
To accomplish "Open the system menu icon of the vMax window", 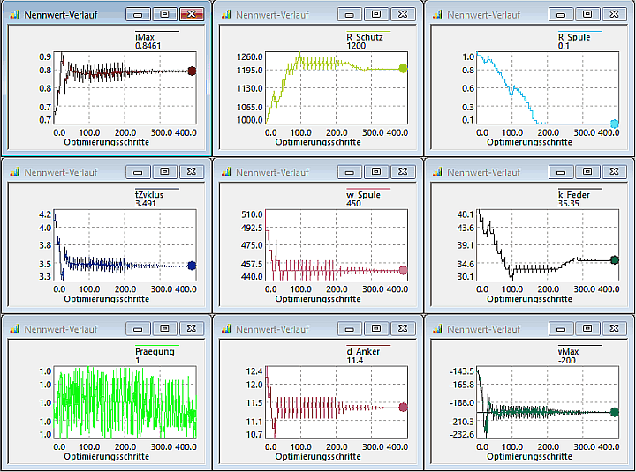I will 437,328.
